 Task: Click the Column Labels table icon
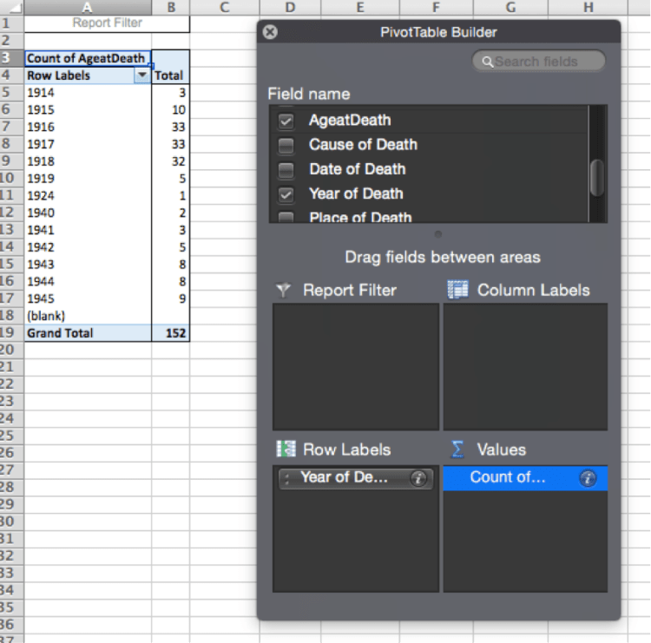[x=457, y=291]
